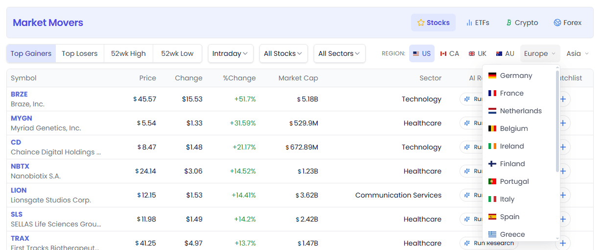The height and width of the screenshot is (250, 602).
Task: Add MYGN to watchlist plus icon
Action: tap(563, 123)
